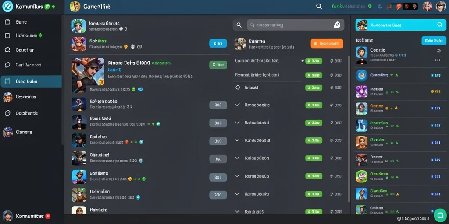Click the red-haired character game icon

click(78, 44)
